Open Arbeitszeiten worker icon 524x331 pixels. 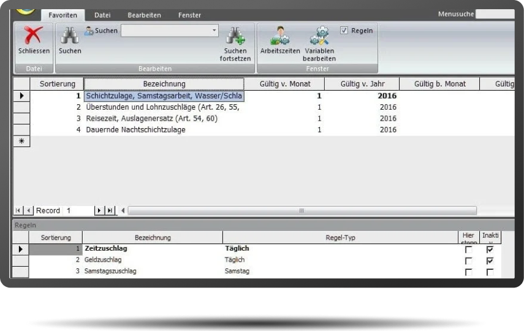279,36
